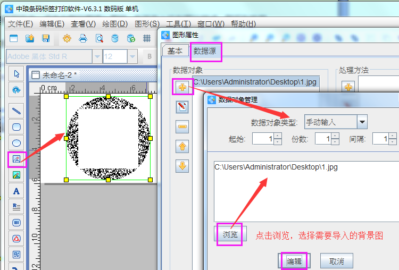Viewport: 399px width, 270px height.
Task: Select the text 'A' tool
Action: (x=16, y=191)
